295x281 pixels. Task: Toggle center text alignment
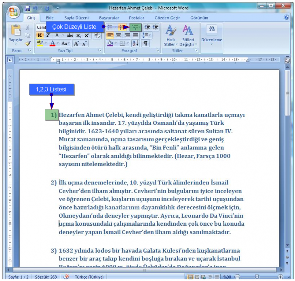pos(118,36)
